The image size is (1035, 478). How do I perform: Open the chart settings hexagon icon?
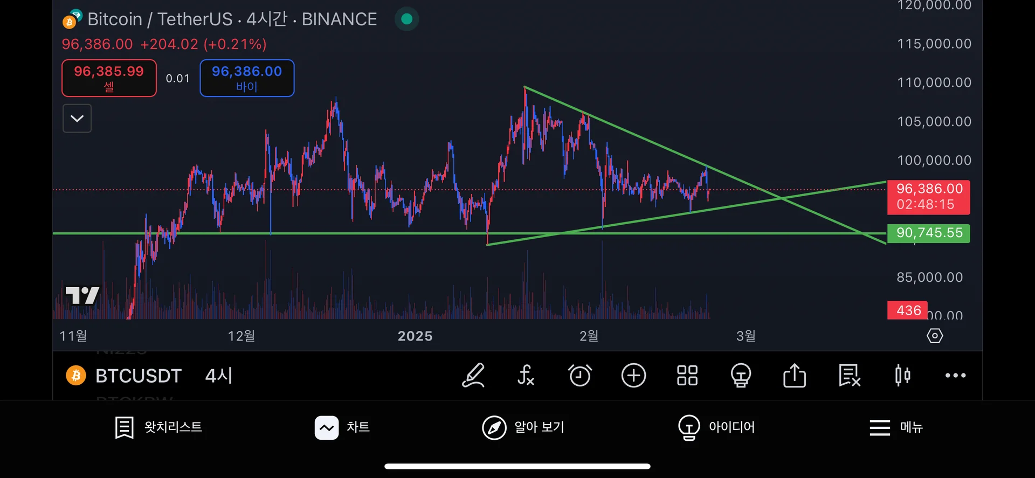click(x=935, y=336)
